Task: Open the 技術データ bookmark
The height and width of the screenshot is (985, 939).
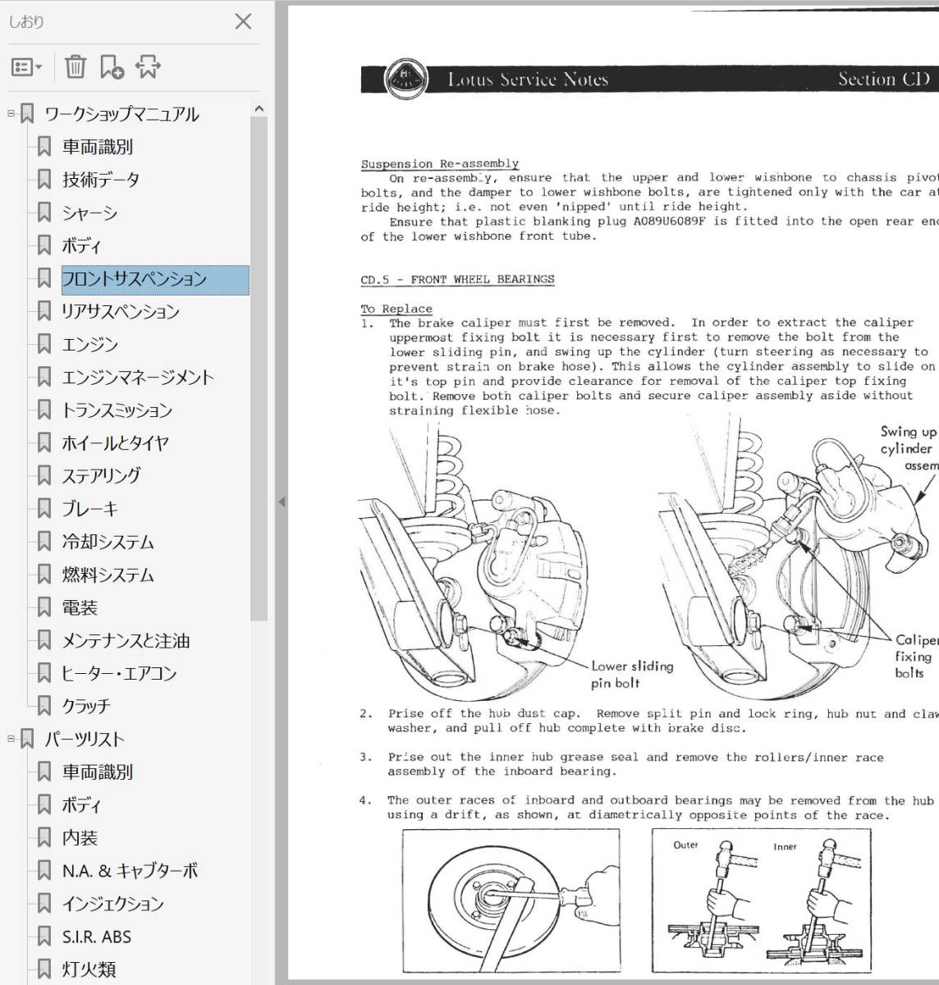Action: pos(101,180)
